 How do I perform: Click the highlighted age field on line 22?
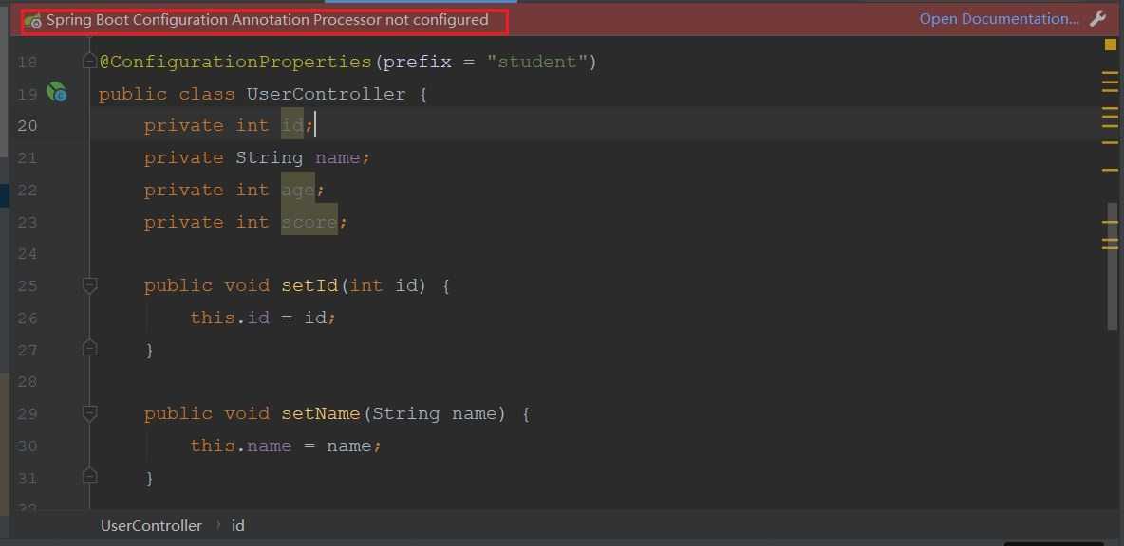297,190
